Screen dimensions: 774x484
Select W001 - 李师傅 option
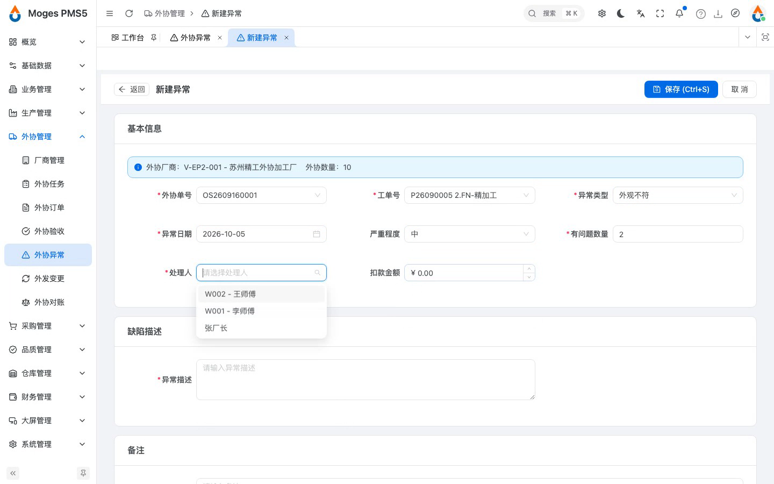[x=261, y=311]
